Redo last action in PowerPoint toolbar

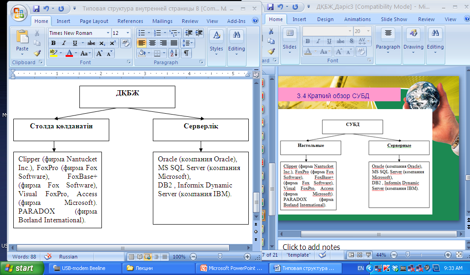(x=296, y=6)
